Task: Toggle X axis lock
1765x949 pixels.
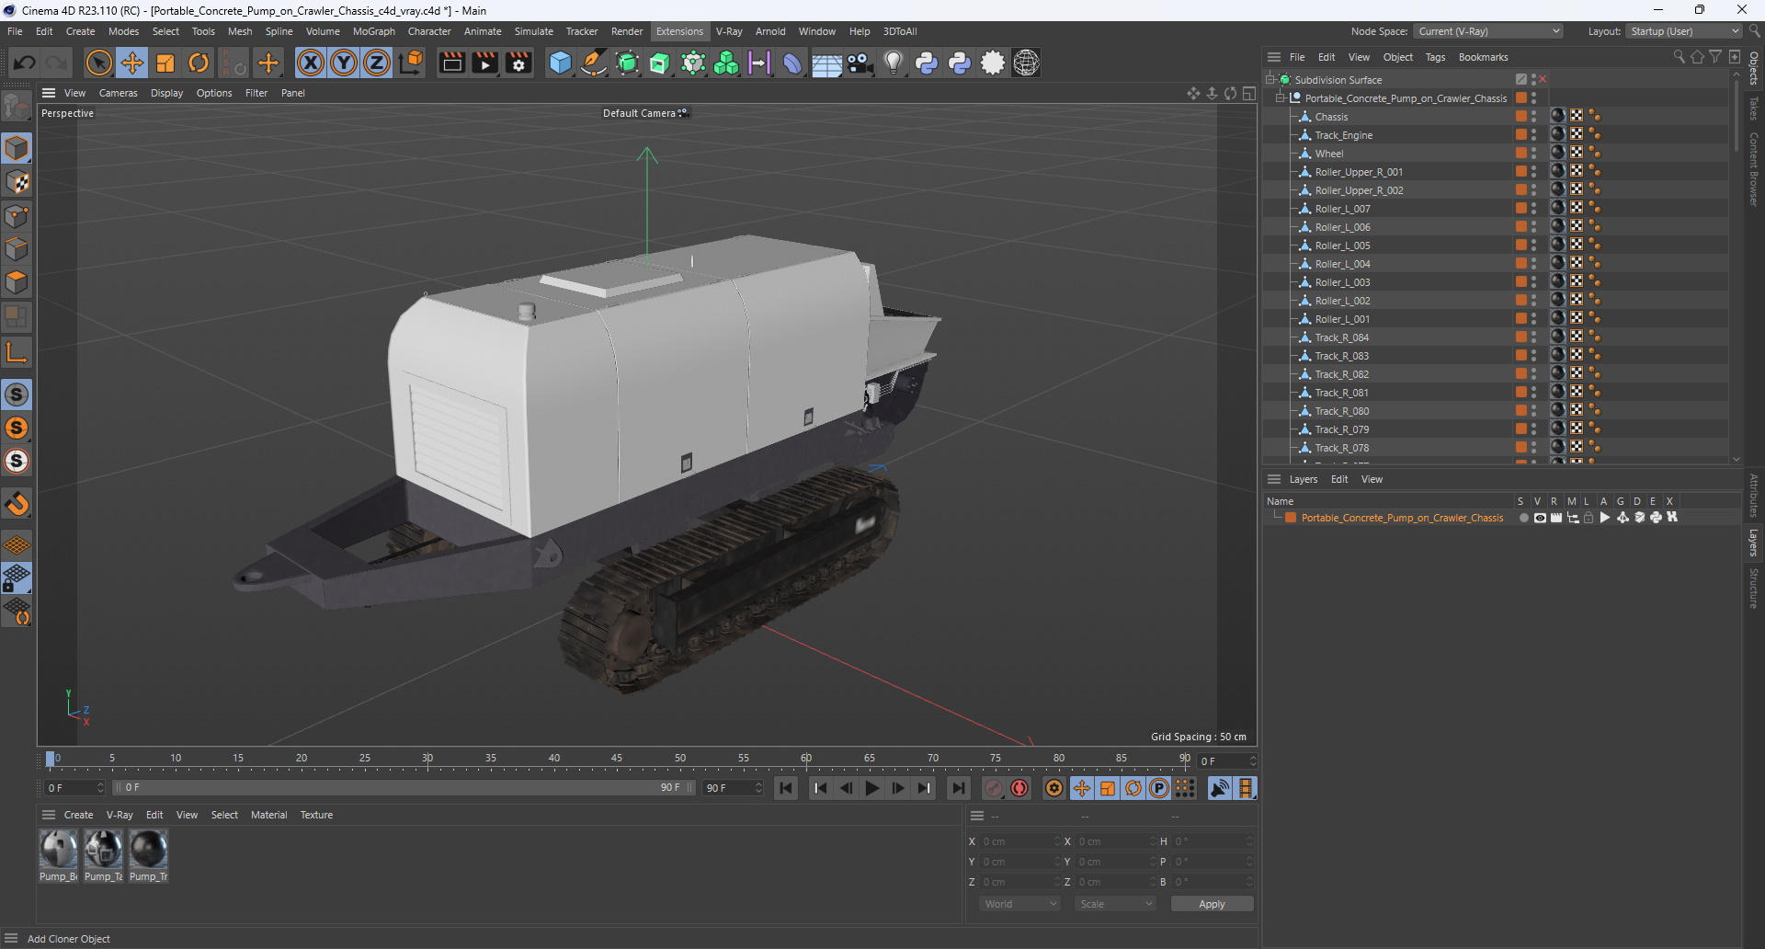Action: point(311,63)
